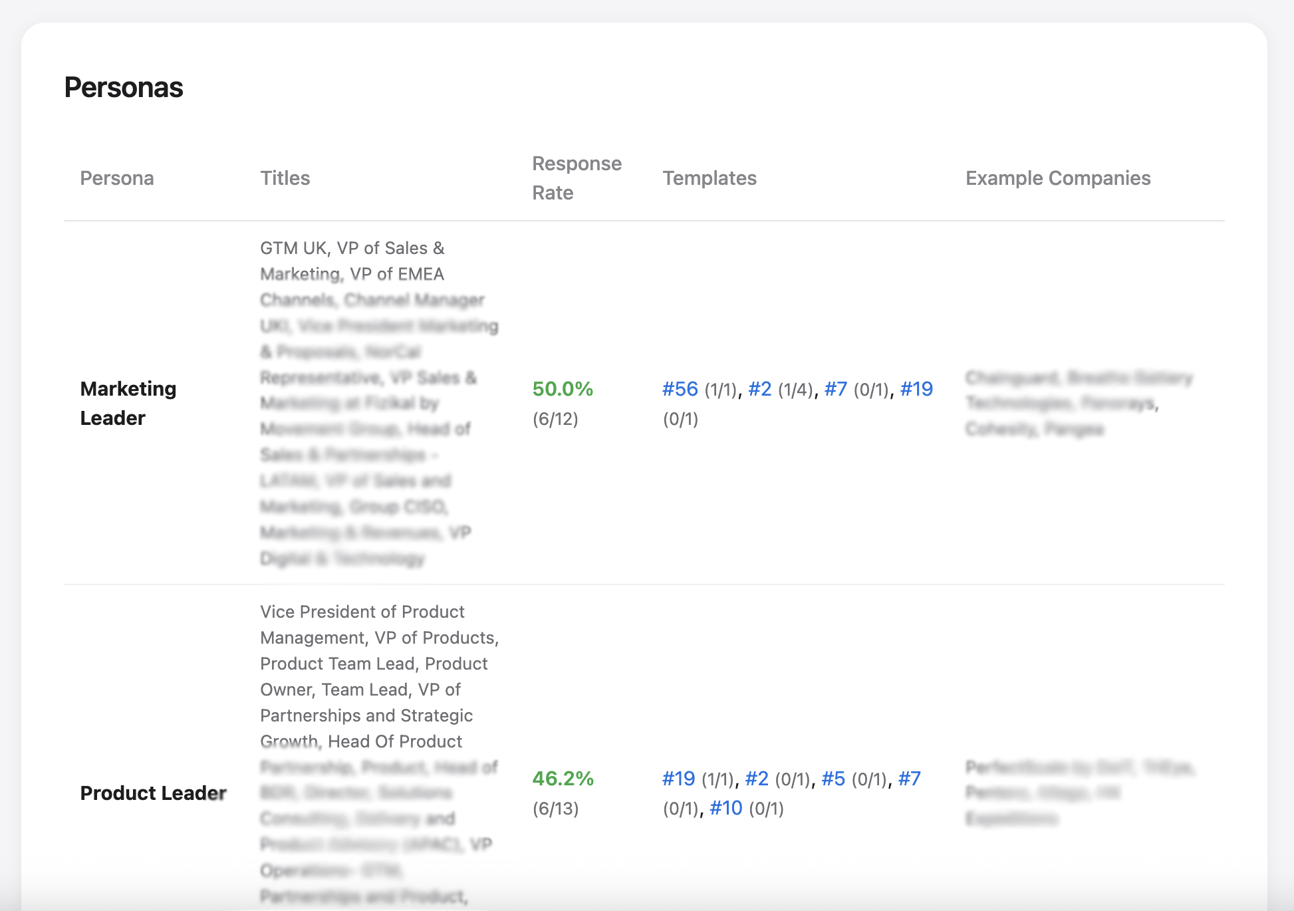Screen dimensions: 1294x911
Task: Click the 50.0% response rate value
Action: [563, 389]
